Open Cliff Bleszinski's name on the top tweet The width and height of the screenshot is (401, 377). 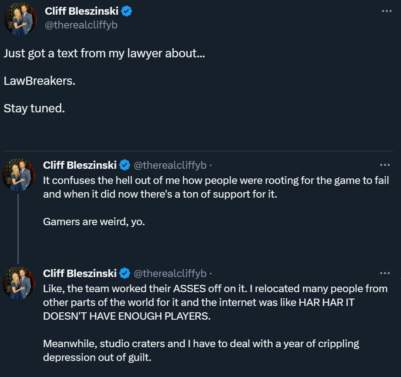pyautogui.click(x=82, y=11)
